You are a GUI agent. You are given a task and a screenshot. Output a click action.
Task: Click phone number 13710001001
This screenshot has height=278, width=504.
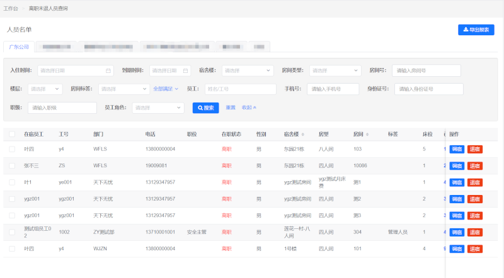pos(160,232)
